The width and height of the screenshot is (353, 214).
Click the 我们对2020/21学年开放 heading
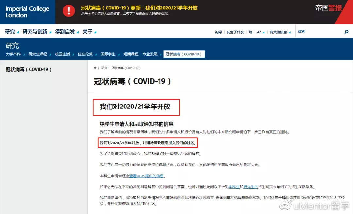click(135, 107)
